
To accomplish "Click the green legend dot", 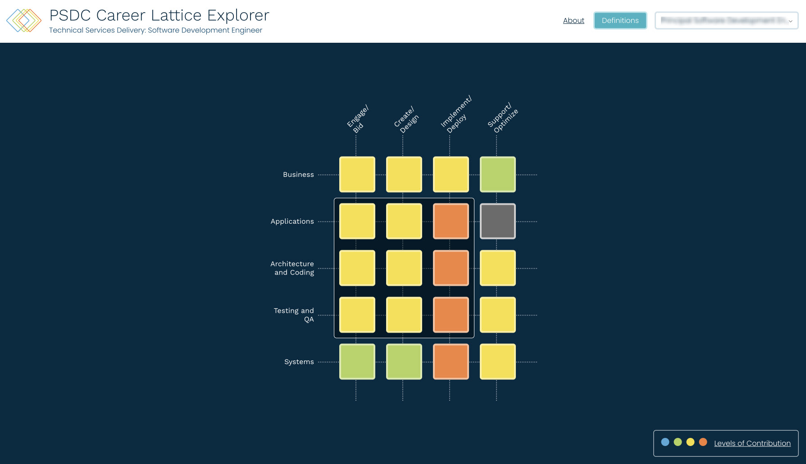I will (x=678, y=442).
